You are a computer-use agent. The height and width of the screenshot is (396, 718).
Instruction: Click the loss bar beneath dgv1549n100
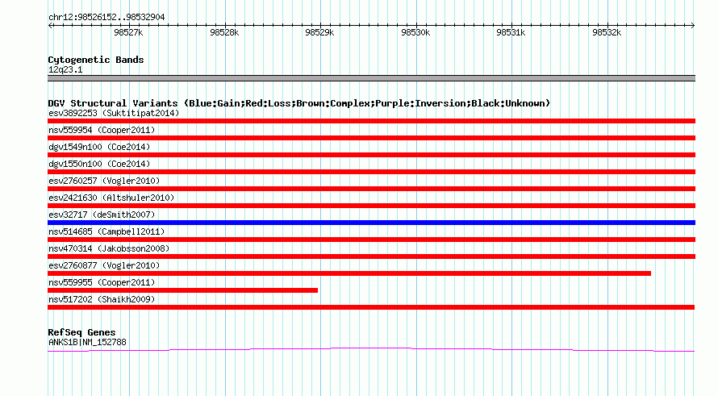(x=371, y=155)
